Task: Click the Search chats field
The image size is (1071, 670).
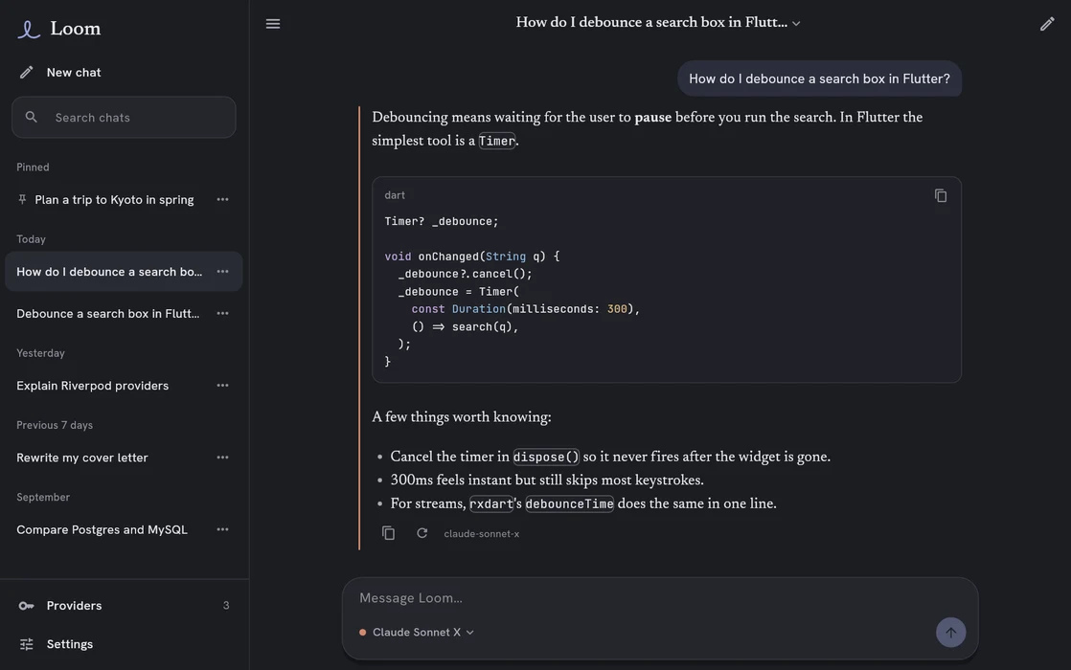Action: point(124,118)
